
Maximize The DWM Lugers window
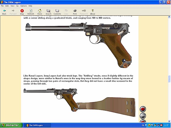[165, 2]
